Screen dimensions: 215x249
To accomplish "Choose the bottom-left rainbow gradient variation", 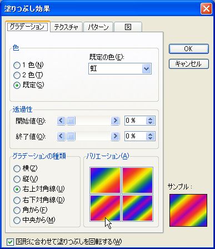I will tap(105, 208).
